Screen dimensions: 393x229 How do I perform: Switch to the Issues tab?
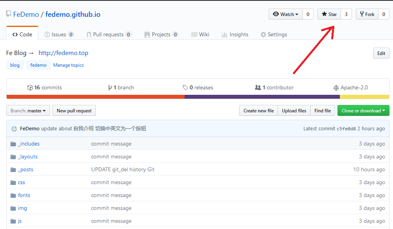pos(59,34)
